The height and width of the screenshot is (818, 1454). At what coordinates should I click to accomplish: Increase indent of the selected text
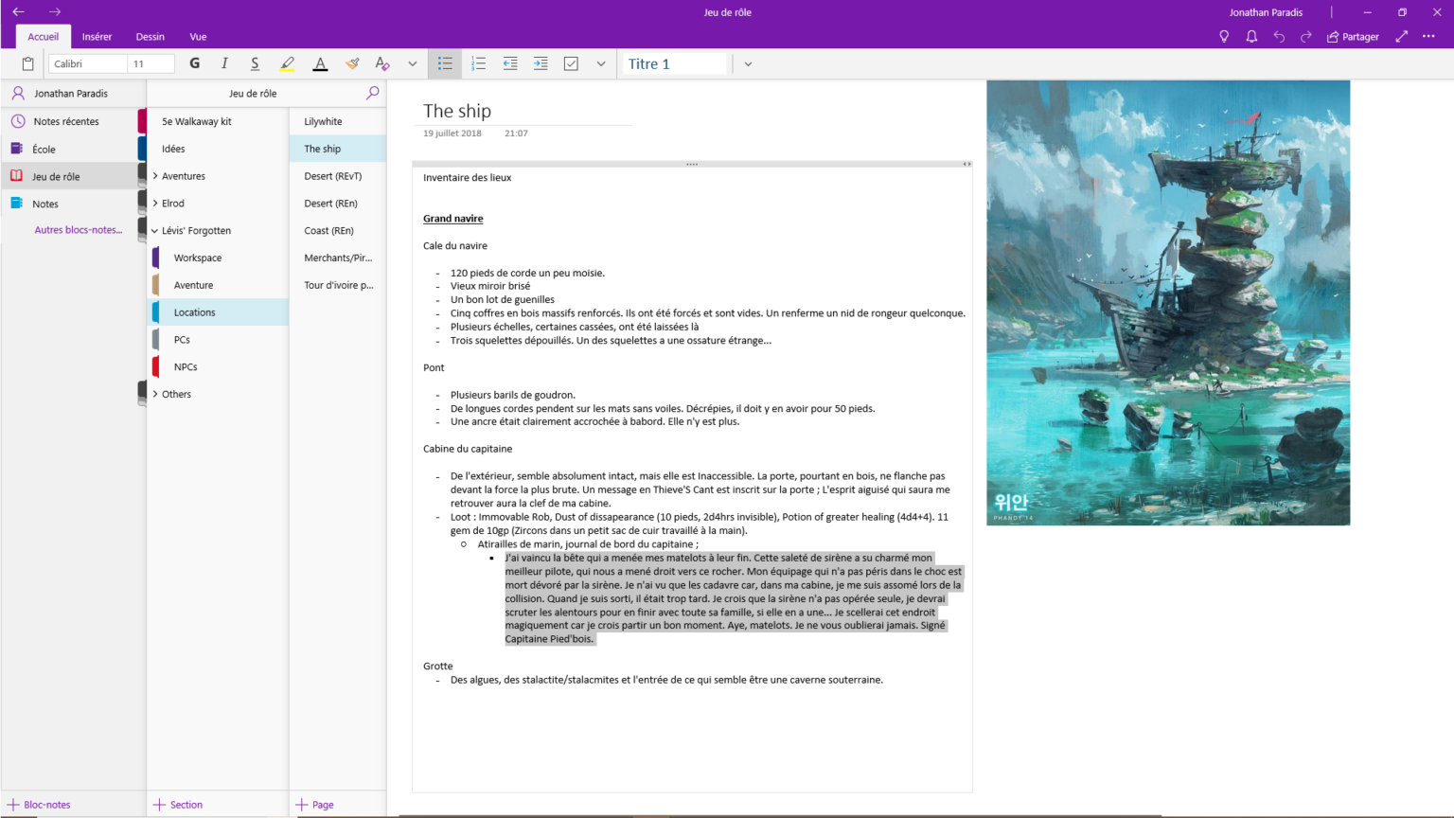[x=541, y=63]
